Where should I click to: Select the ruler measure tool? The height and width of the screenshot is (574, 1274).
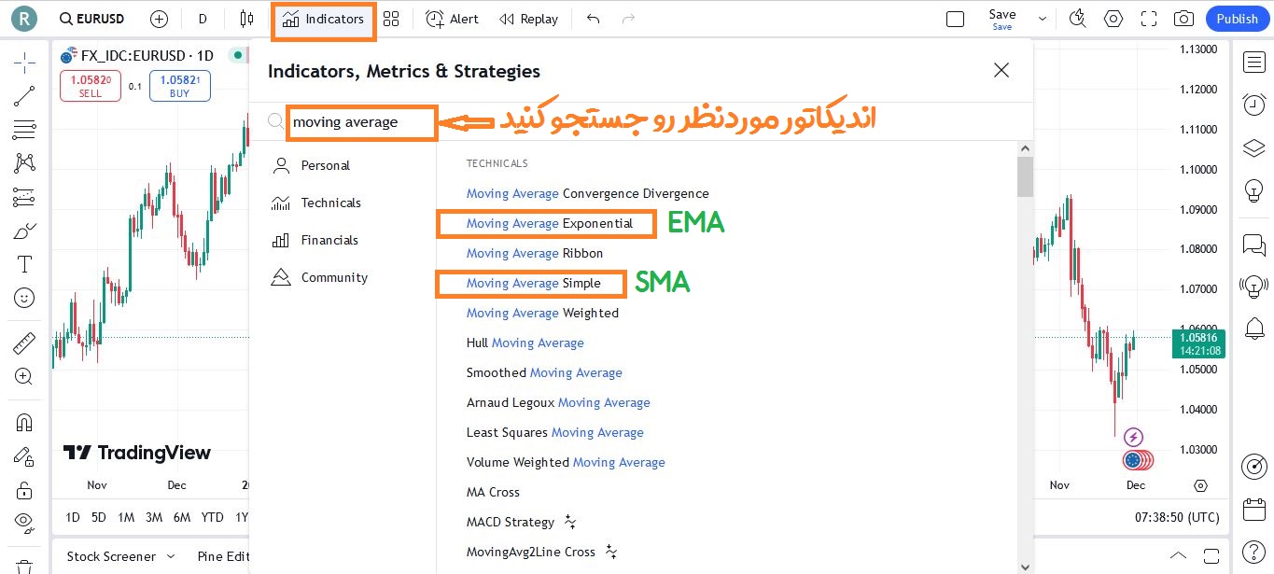coord(24,343)
